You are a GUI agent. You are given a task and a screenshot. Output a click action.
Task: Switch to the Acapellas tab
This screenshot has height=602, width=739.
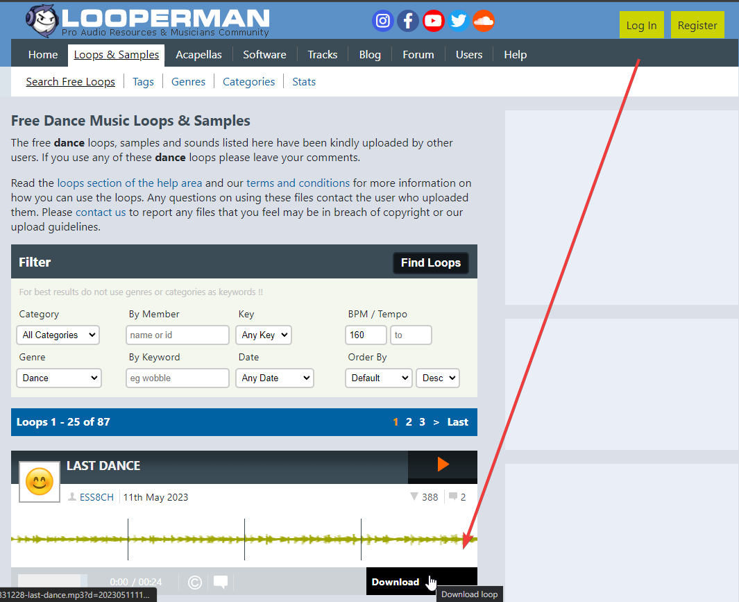[x=198, y=54]
